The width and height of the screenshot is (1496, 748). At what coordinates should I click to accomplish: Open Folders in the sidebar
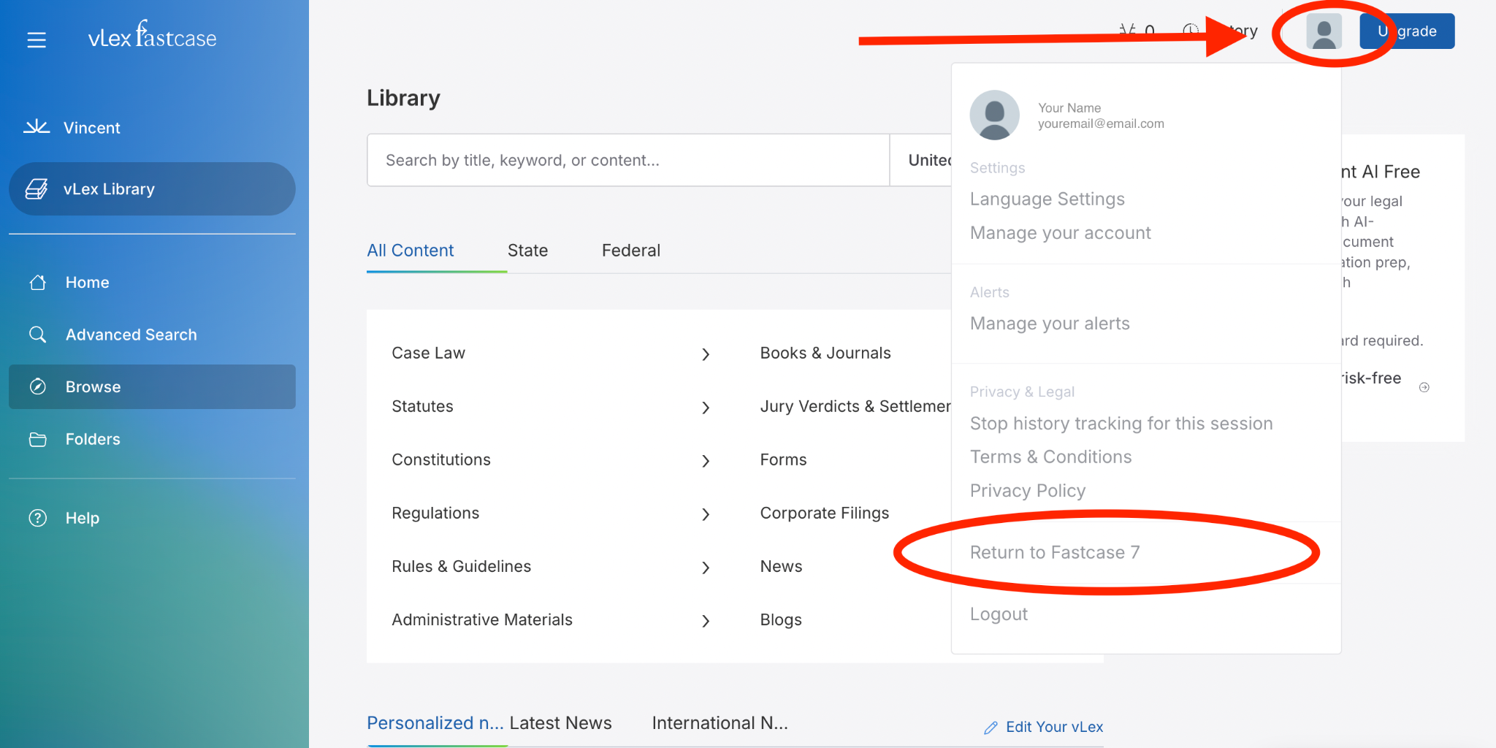pos(93,439)
